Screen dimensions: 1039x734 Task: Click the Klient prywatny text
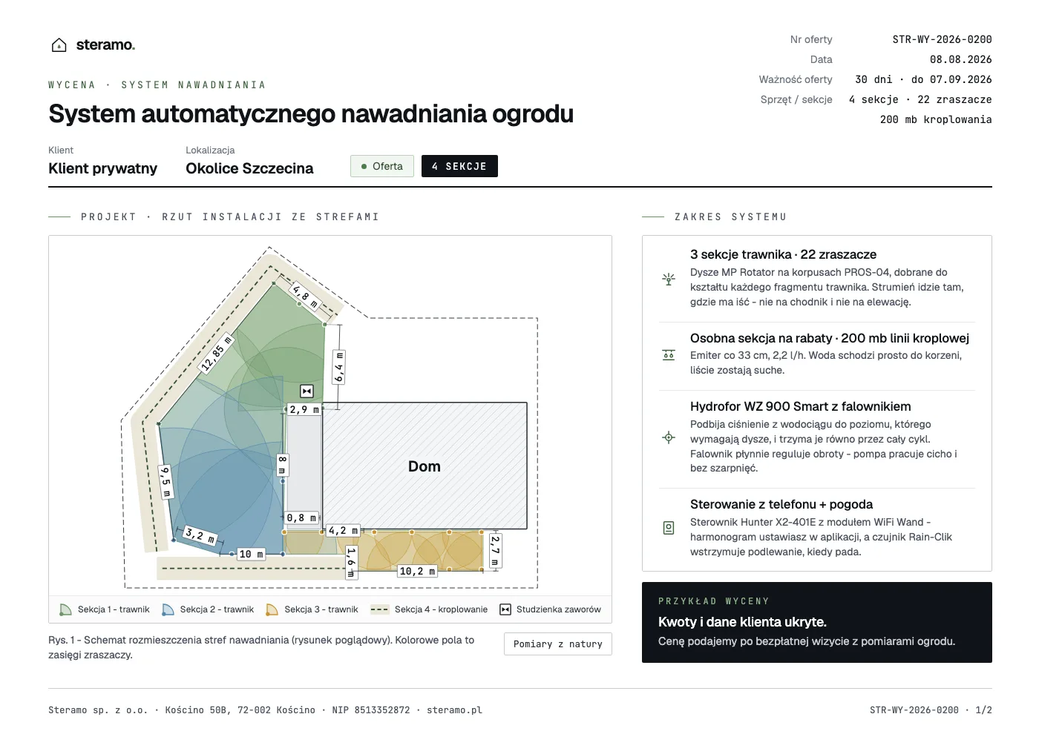(102, 168)
